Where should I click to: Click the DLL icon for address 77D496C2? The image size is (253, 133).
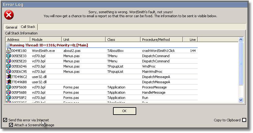(x=9, y=77)
